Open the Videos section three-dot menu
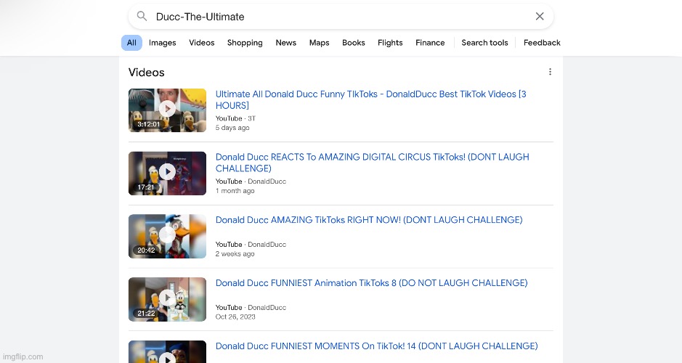The image size is (682, 363). (551, 72)
